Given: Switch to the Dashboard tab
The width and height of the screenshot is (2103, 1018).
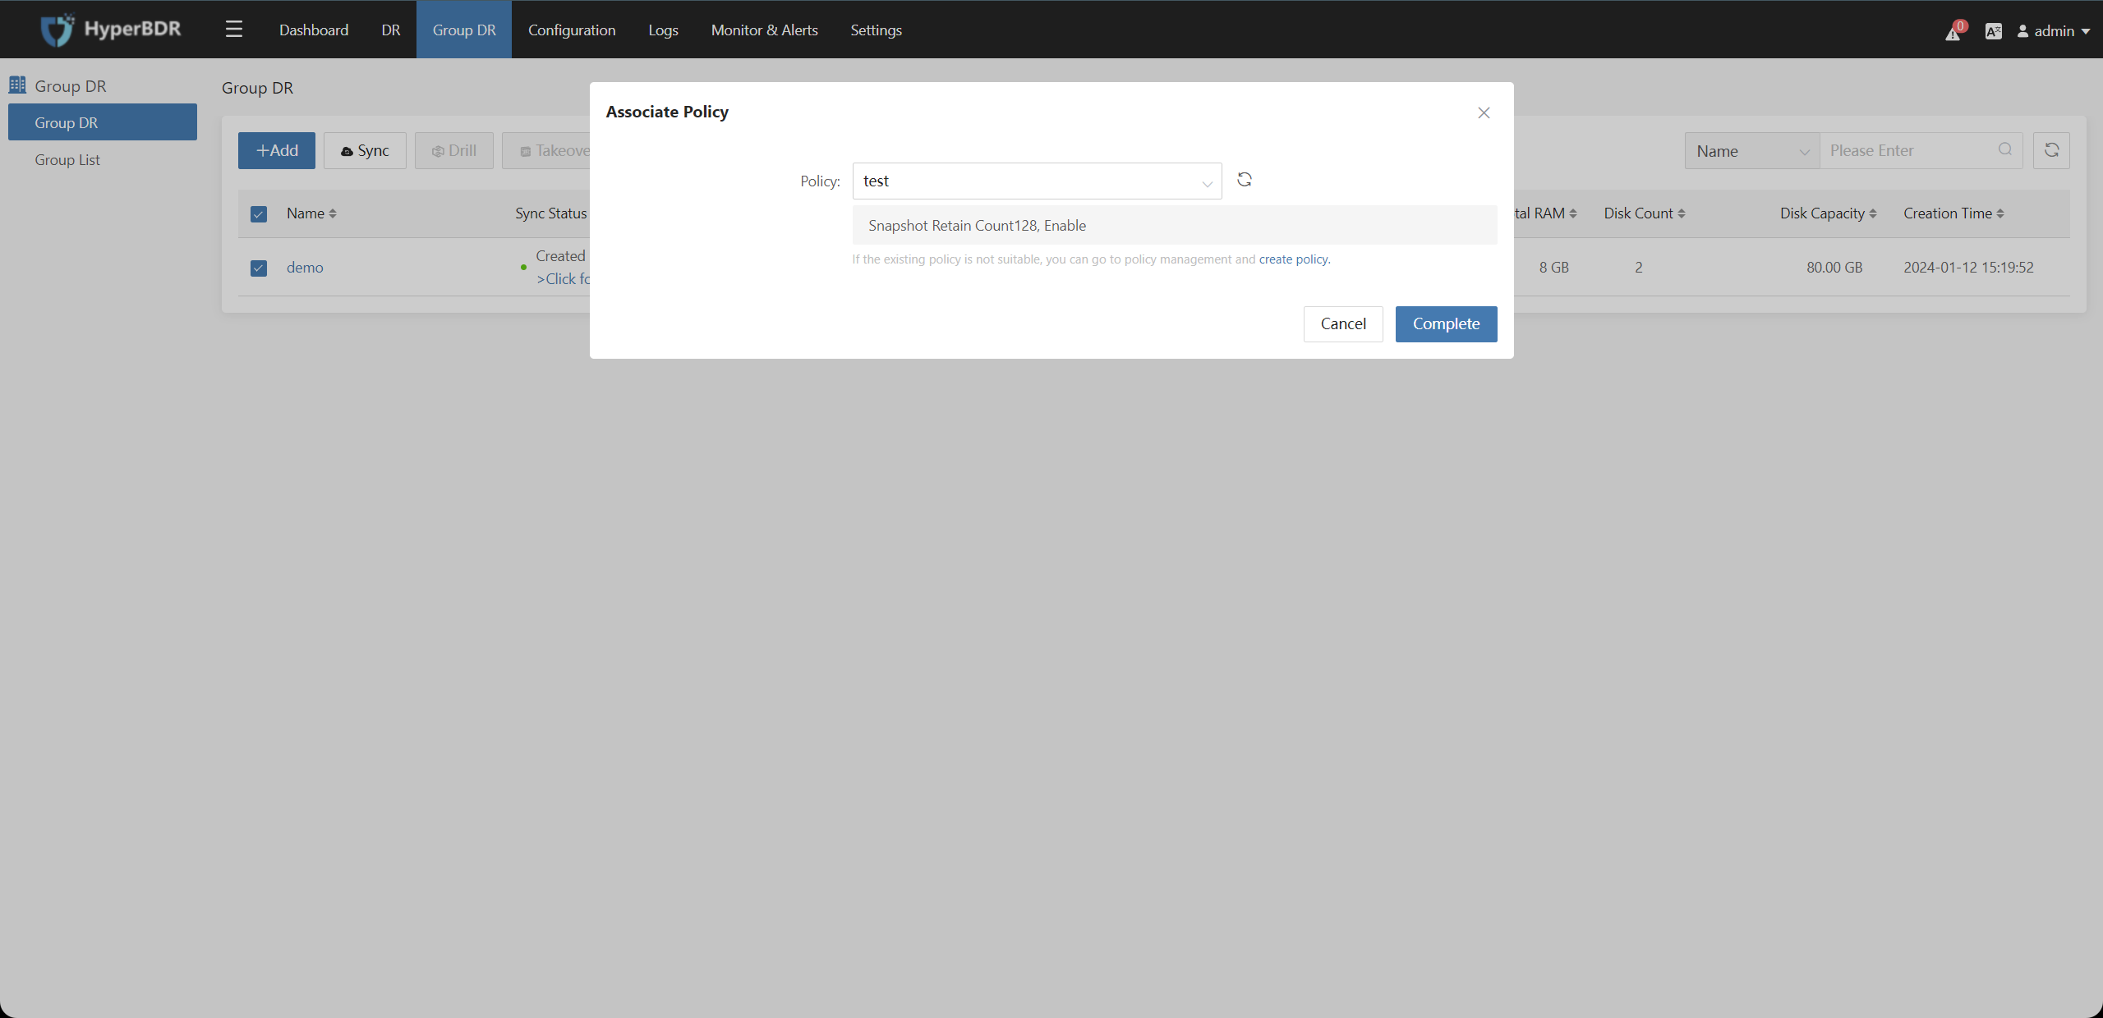Looking at the screenshot, I should tap(314, 28).
